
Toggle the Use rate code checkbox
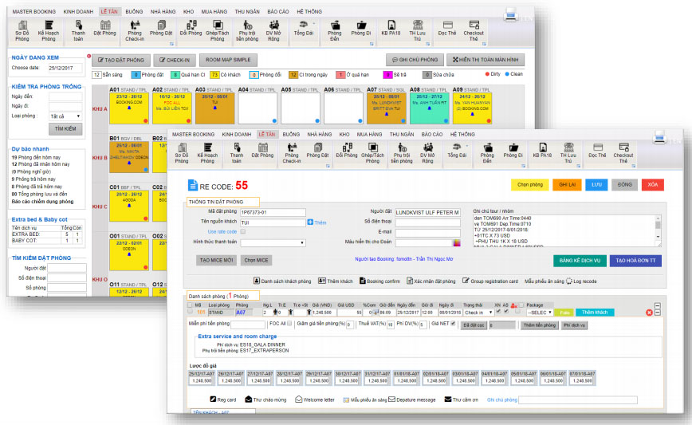click(x=242, y=231)
